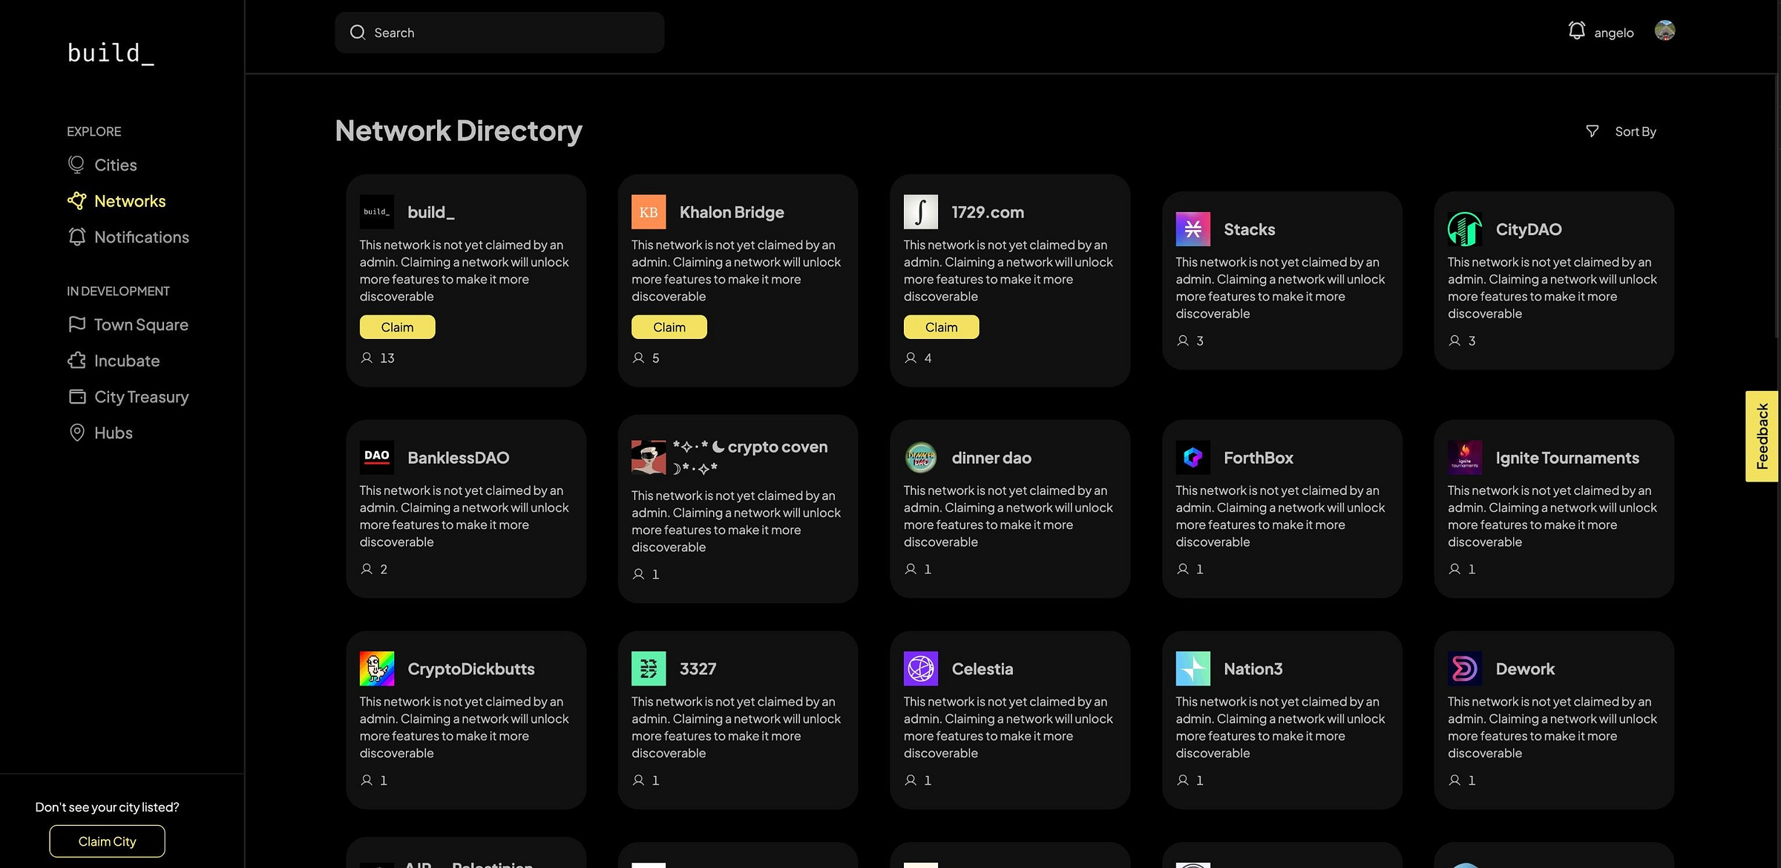Click the Dework network logo
Viewport: 1781px width, 868px height.
1465,668
